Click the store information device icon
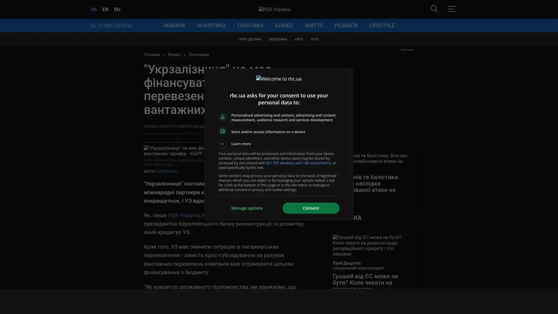 pos(222,131)
